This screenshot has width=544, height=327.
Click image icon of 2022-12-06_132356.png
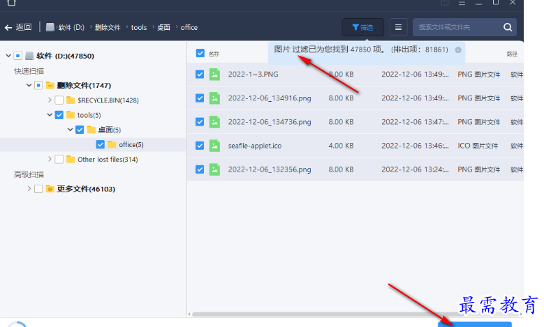tap(215, 169)
